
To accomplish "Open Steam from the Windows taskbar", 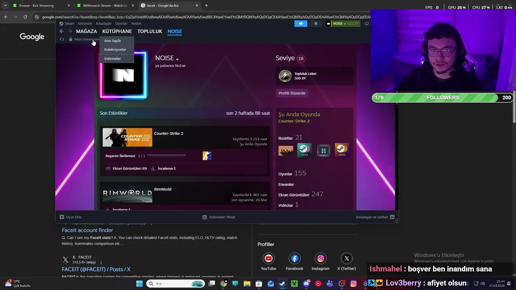I will point(282,284).
